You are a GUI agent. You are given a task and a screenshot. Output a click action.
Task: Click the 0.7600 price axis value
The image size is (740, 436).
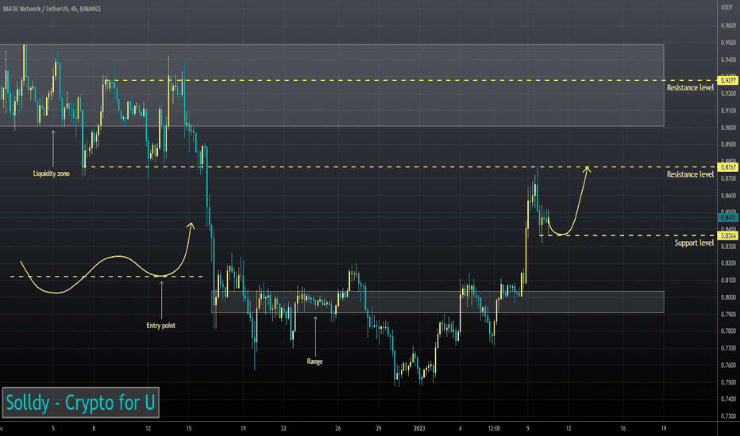click(x=728, y=365)
